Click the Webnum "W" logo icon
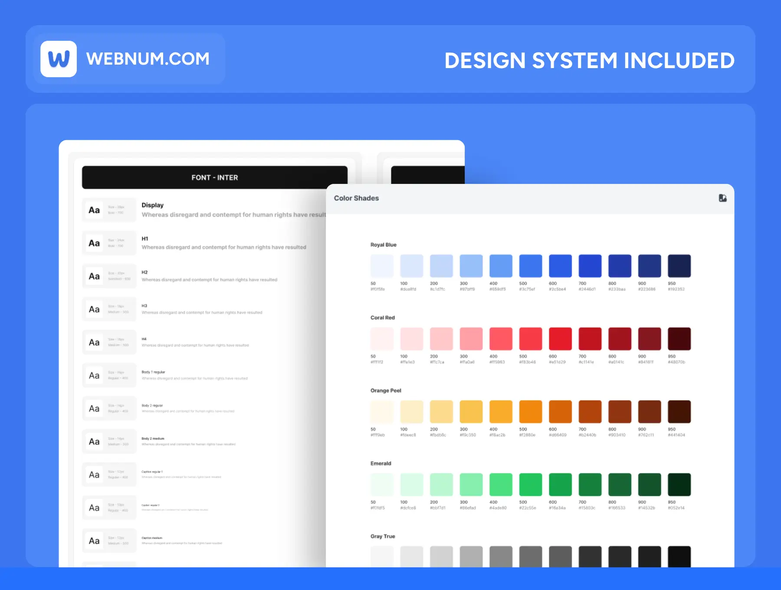 click(59, 59)
